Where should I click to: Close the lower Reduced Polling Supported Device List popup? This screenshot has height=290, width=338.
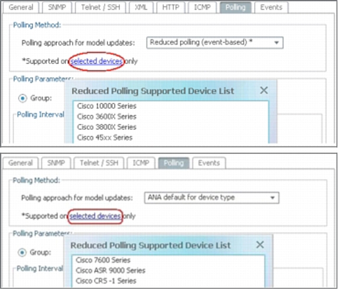260,245
